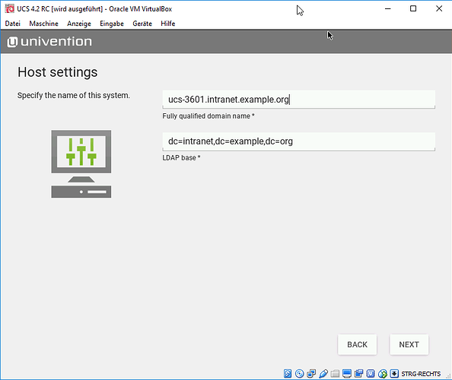Focus the LDAP base input field
Screen dimensions: 452x380
(298, 141)
